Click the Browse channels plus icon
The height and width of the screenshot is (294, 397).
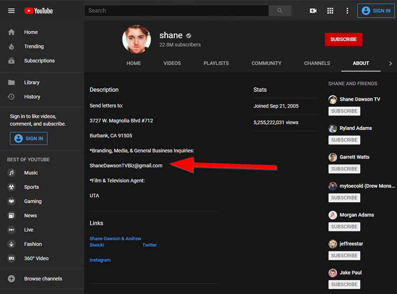click(x=11, y=279)
